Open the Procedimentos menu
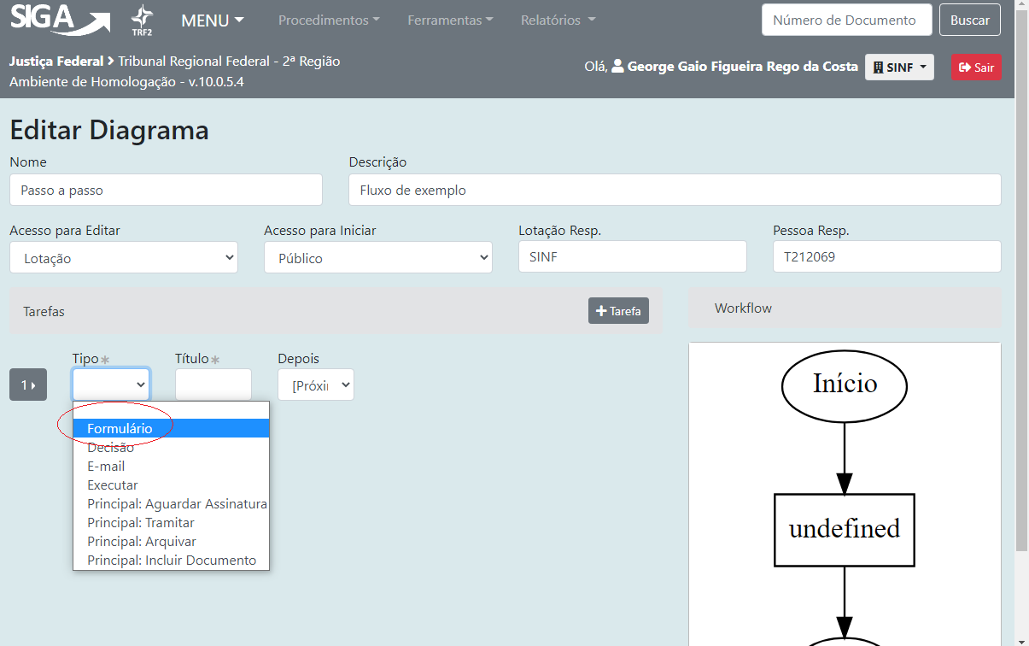 coord(329,21)
